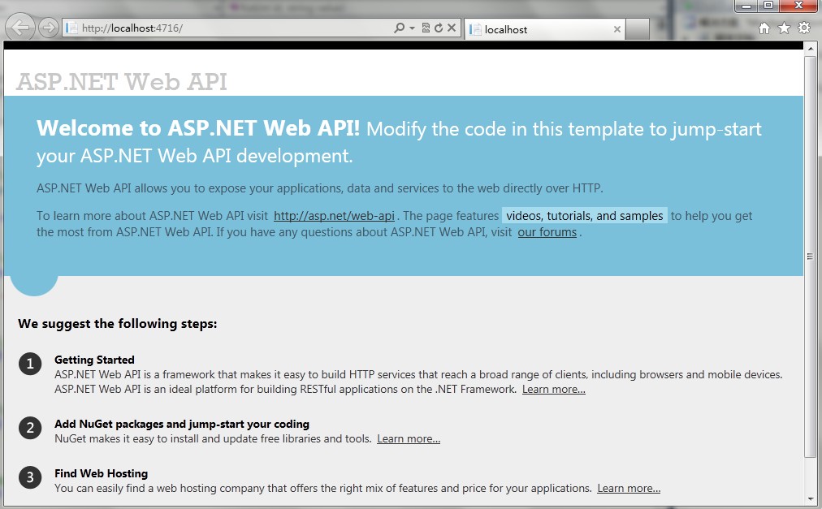The height and width of the screenshot is (509, 822).
Task: Maximize the browser window
Action: point(768,5)
